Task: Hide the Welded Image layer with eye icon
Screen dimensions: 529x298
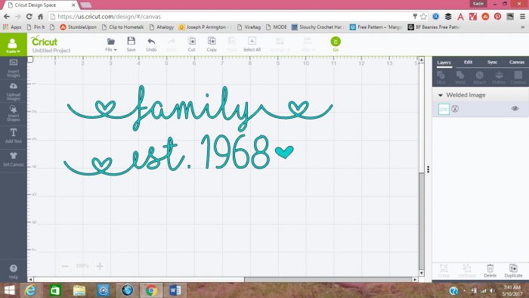Action: tap(515, 108)
